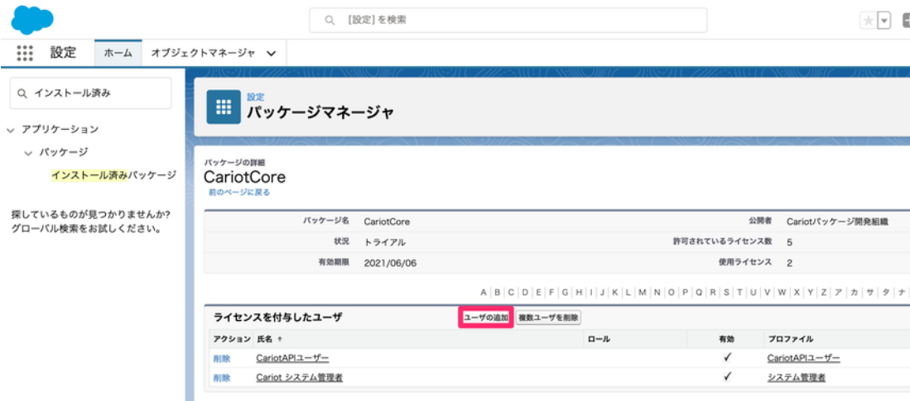Filter users by letter G
This screenshot has width=910, height=401.
(565, 292)
